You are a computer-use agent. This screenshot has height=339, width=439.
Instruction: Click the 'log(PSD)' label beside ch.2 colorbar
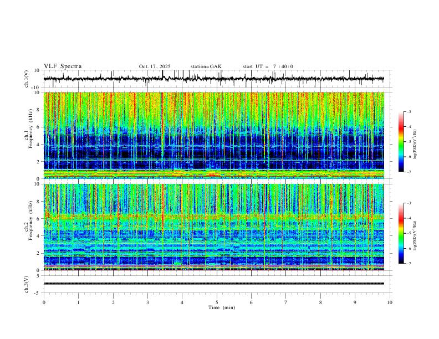coord(415,235)
